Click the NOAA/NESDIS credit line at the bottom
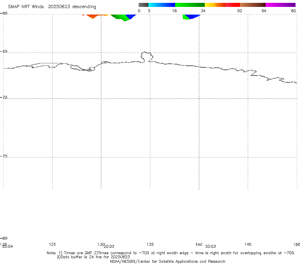300x264 pixels. point(167,261)
